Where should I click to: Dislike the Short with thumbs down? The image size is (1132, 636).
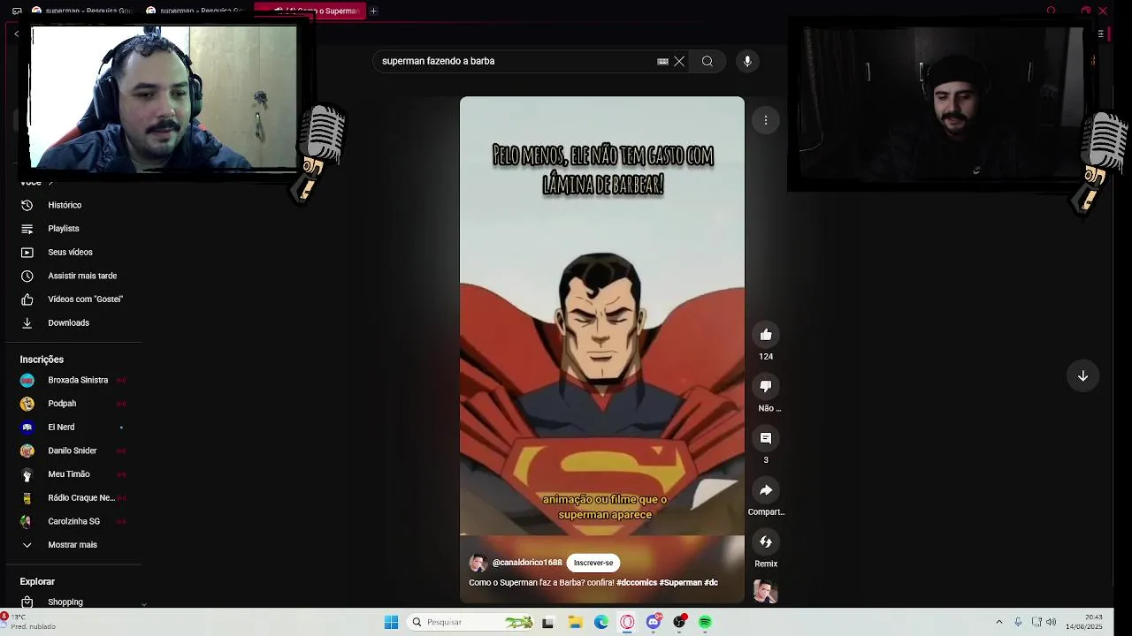coord(766,386)
